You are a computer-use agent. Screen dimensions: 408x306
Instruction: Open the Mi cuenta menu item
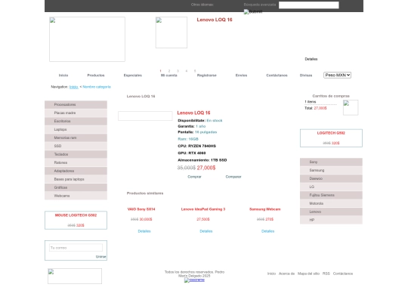pyautogui.click(x=169, y=76)
